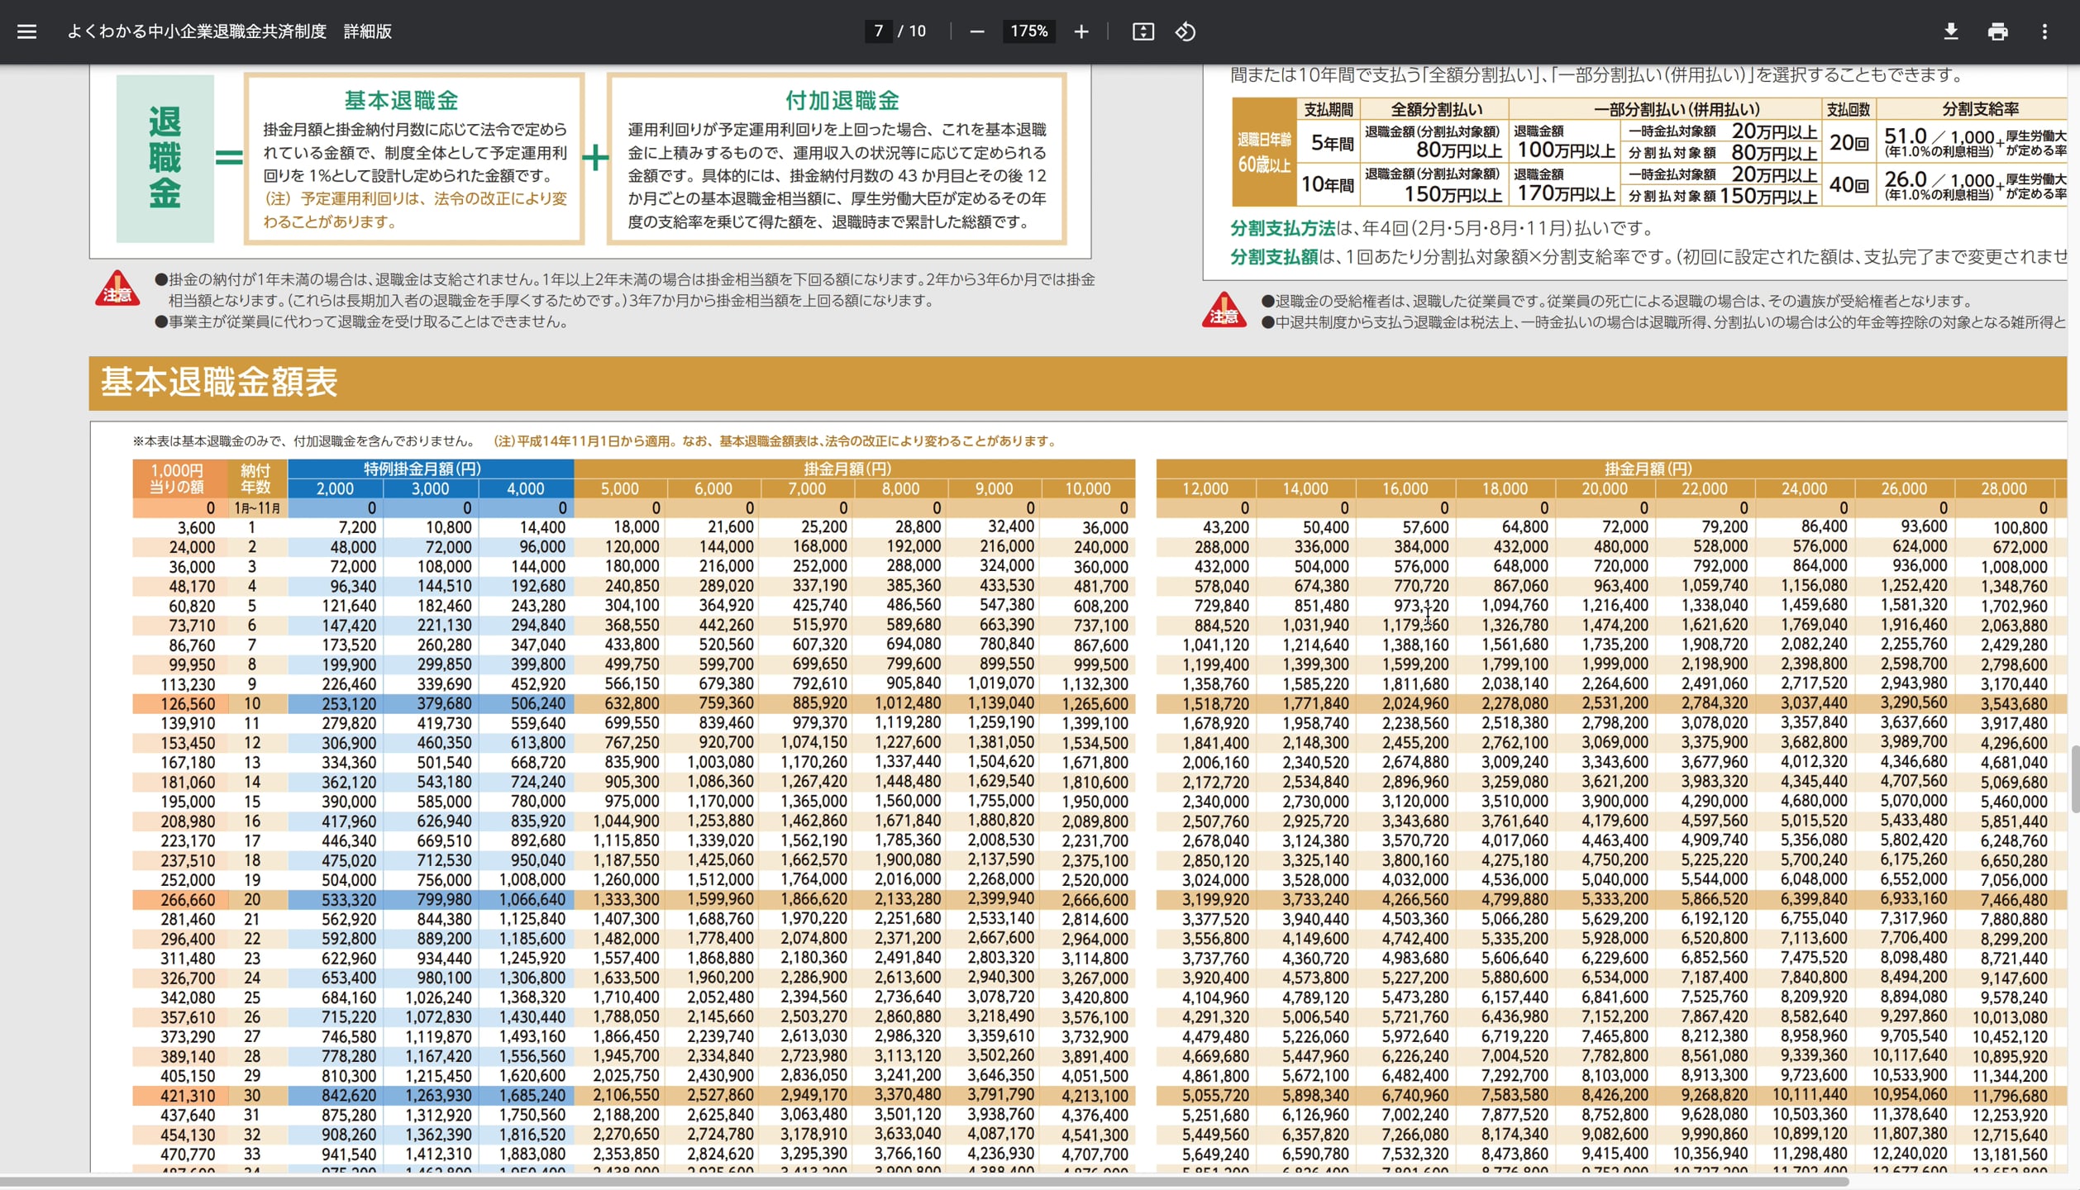Click the 基本退職金 heading text

pyautogui.click(x=402, y=101)
